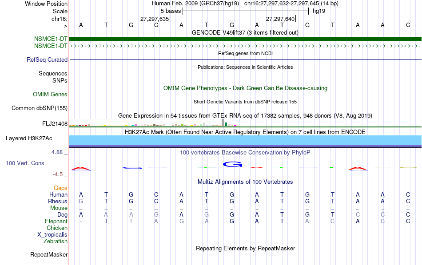Click the tallest gray bar in GTEx chart
This screenshot has height=265, width=422.
coord(223,123)
